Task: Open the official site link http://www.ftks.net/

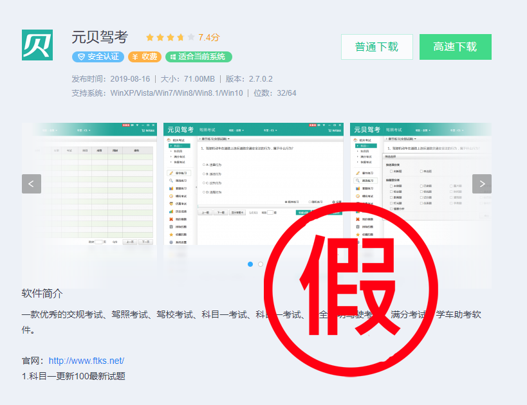Action: tap(86, 361)
